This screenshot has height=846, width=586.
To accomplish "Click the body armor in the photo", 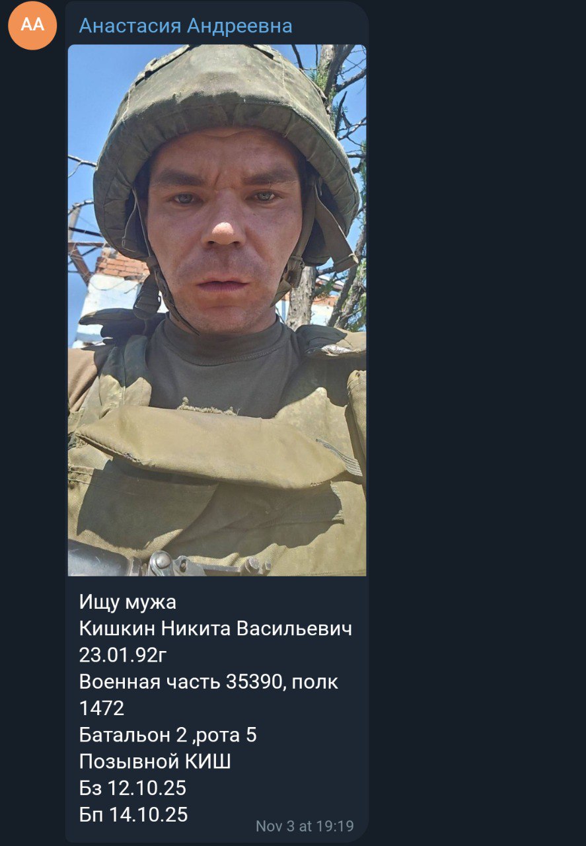I will pyautogui.click(x=218, y=463).
